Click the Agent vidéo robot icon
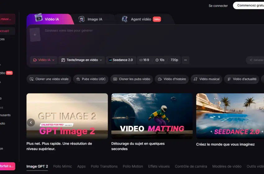 [125, 19]
